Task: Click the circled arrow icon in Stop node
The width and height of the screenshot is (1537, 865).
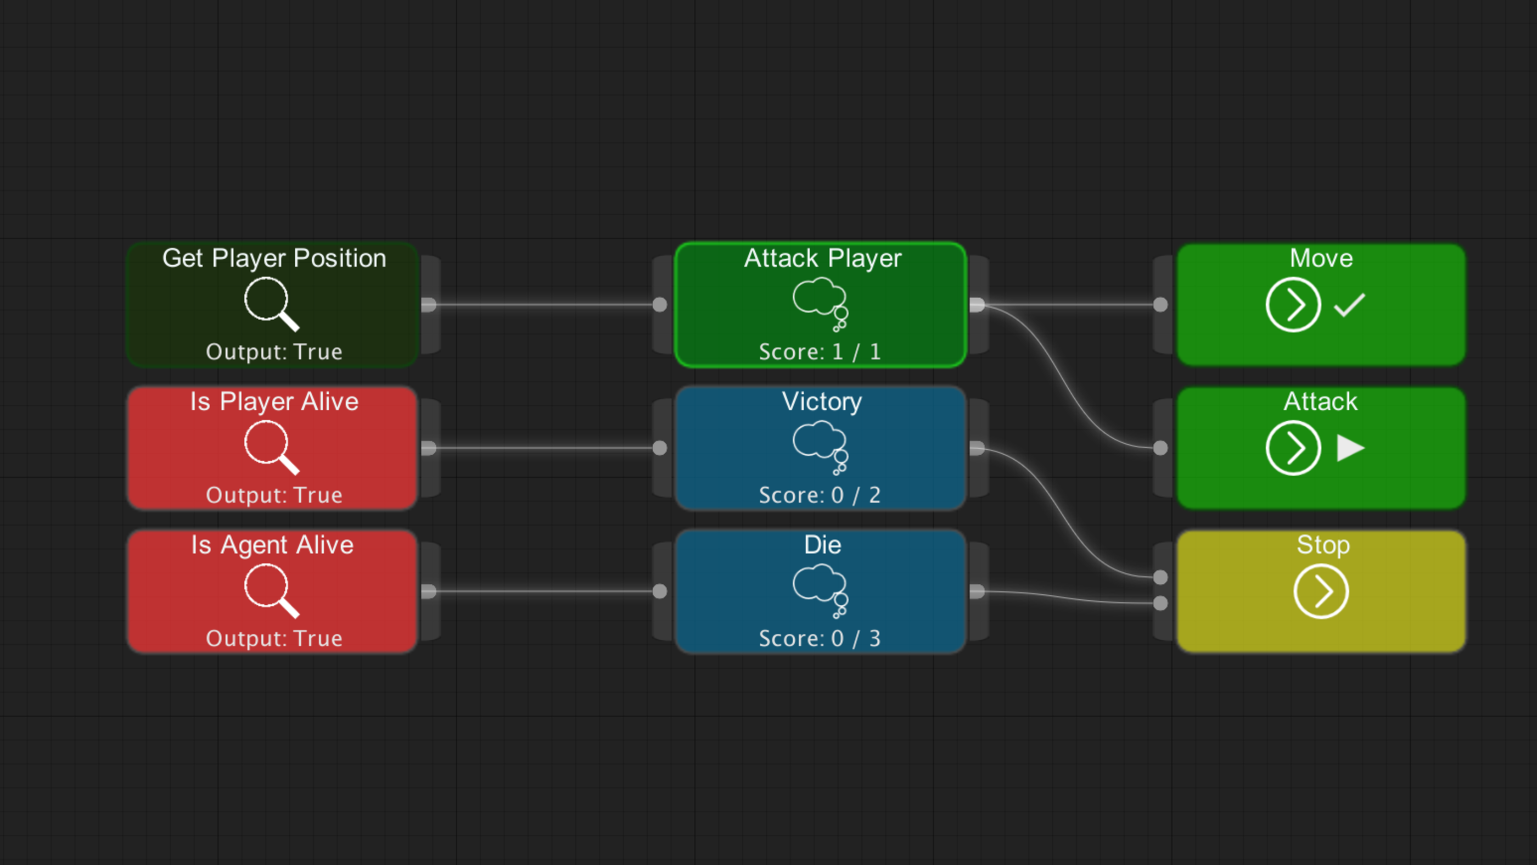Action: [1320, 591]
